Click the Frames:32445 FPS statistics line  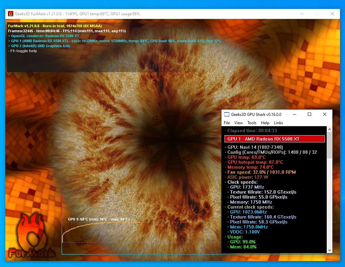pyautogui.click(x=67, y=31)
